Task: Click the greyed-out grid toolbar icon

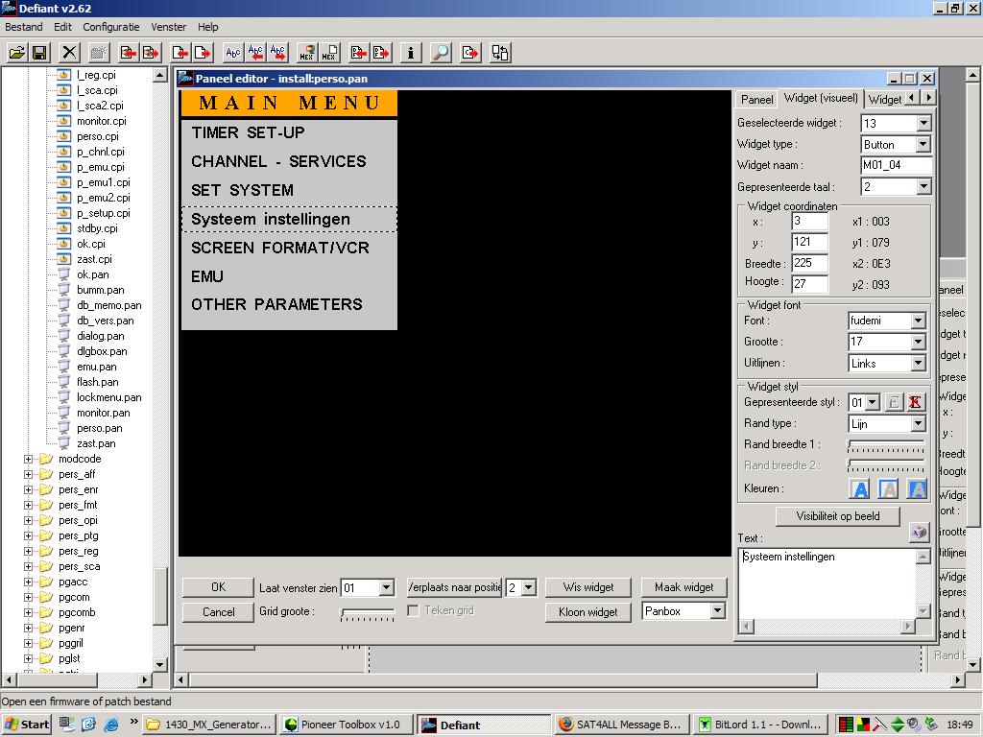Action: 99,53
